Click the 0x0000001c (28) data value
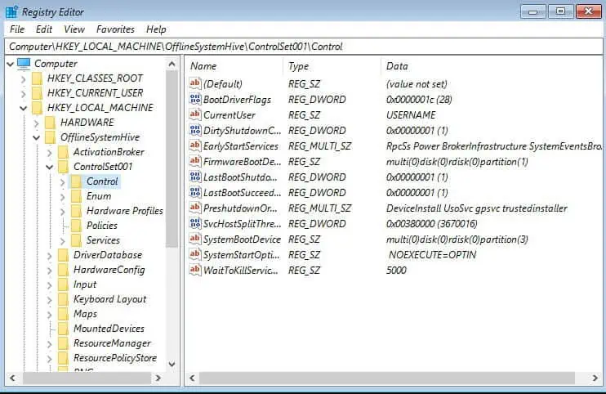This screenshot has height=394, width=606. point(419,100)
